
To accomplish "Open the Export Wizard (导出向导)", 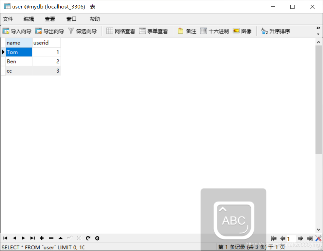I will pos(50,31).
